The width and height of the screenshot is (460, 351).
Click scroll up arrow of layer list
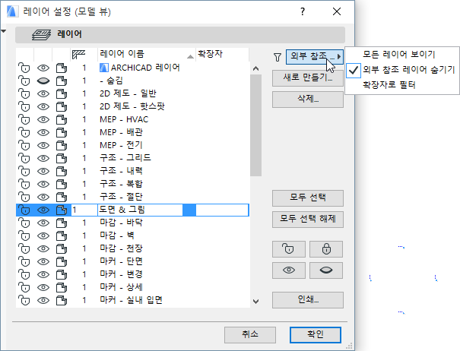click(255, 68)
